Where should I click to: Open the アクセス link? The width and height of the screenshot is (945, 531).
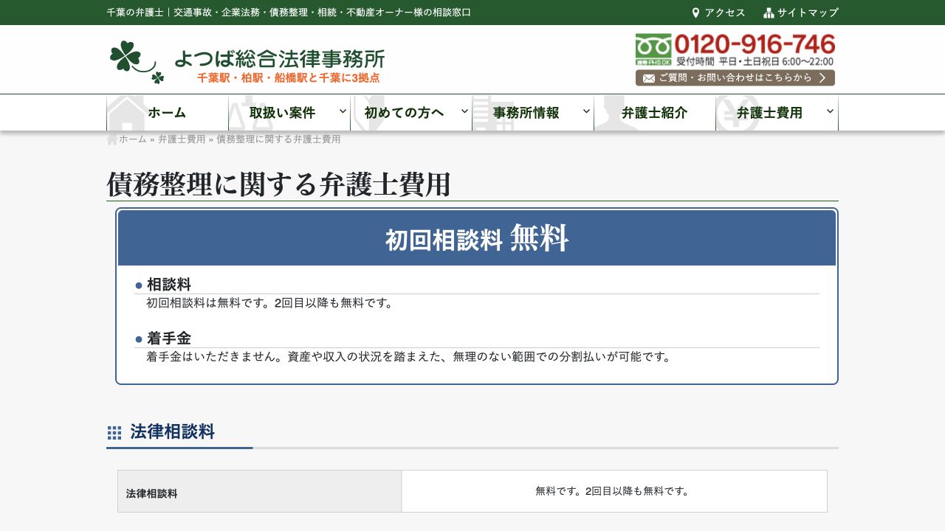pyautogui.click(x=725, y=13)
